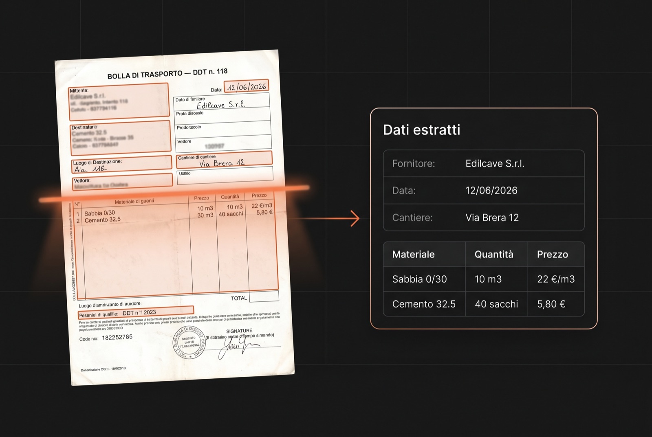Click the Dati estratti panel title
Screen dimensions: 652x437
click(421, 130)
